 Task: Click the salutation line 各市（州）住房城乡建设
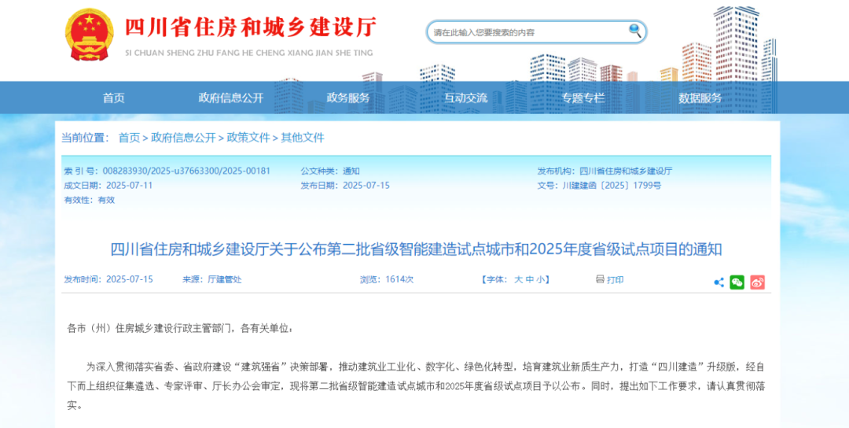pos(180,328)
